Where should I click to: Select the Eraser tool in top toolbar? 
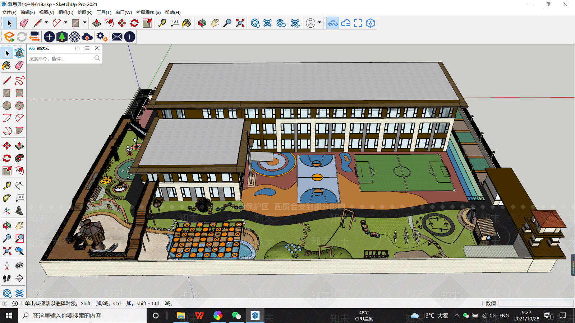pyautogui.click(x=24, y=23)
